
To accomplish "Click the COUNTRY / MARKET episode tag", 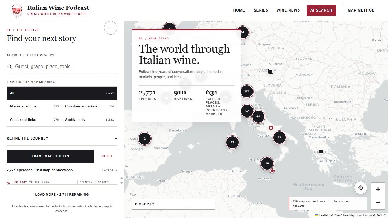I will pyautogui.click(x=94, y=182).
